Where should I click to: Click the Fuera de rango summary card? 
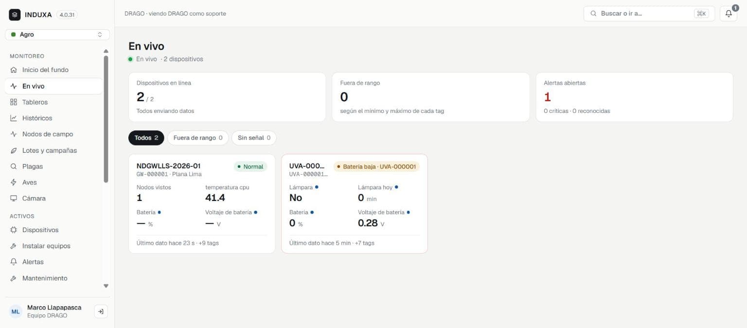tap(431, 97)
